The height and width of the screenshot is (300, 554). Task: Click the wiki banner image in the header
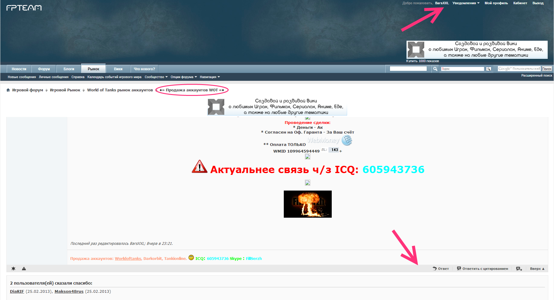pos(477,49)
